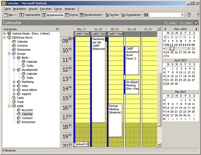Open the public Enterprises folder

coord(28,122)
